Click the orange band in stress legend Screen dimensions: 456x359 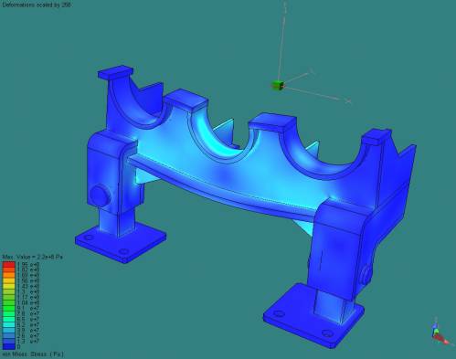click(8, 275)
